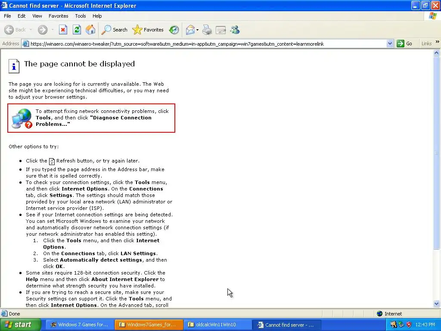This screenshot has width=441, height=331.
Task: Open the History clock icon
Action: click(174, 30)
